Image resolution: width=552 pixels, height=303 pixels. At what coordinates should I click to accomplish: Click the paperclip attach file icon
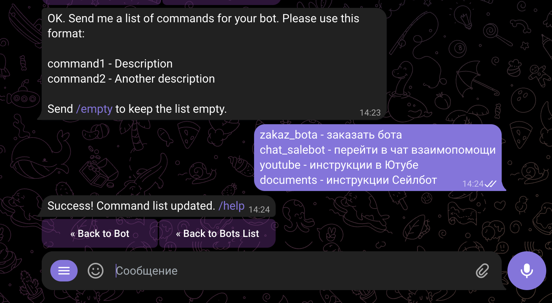tap(482, 271)
